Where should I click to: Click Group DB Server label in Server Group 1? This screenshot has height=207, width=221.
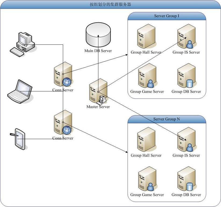(186, 92)
